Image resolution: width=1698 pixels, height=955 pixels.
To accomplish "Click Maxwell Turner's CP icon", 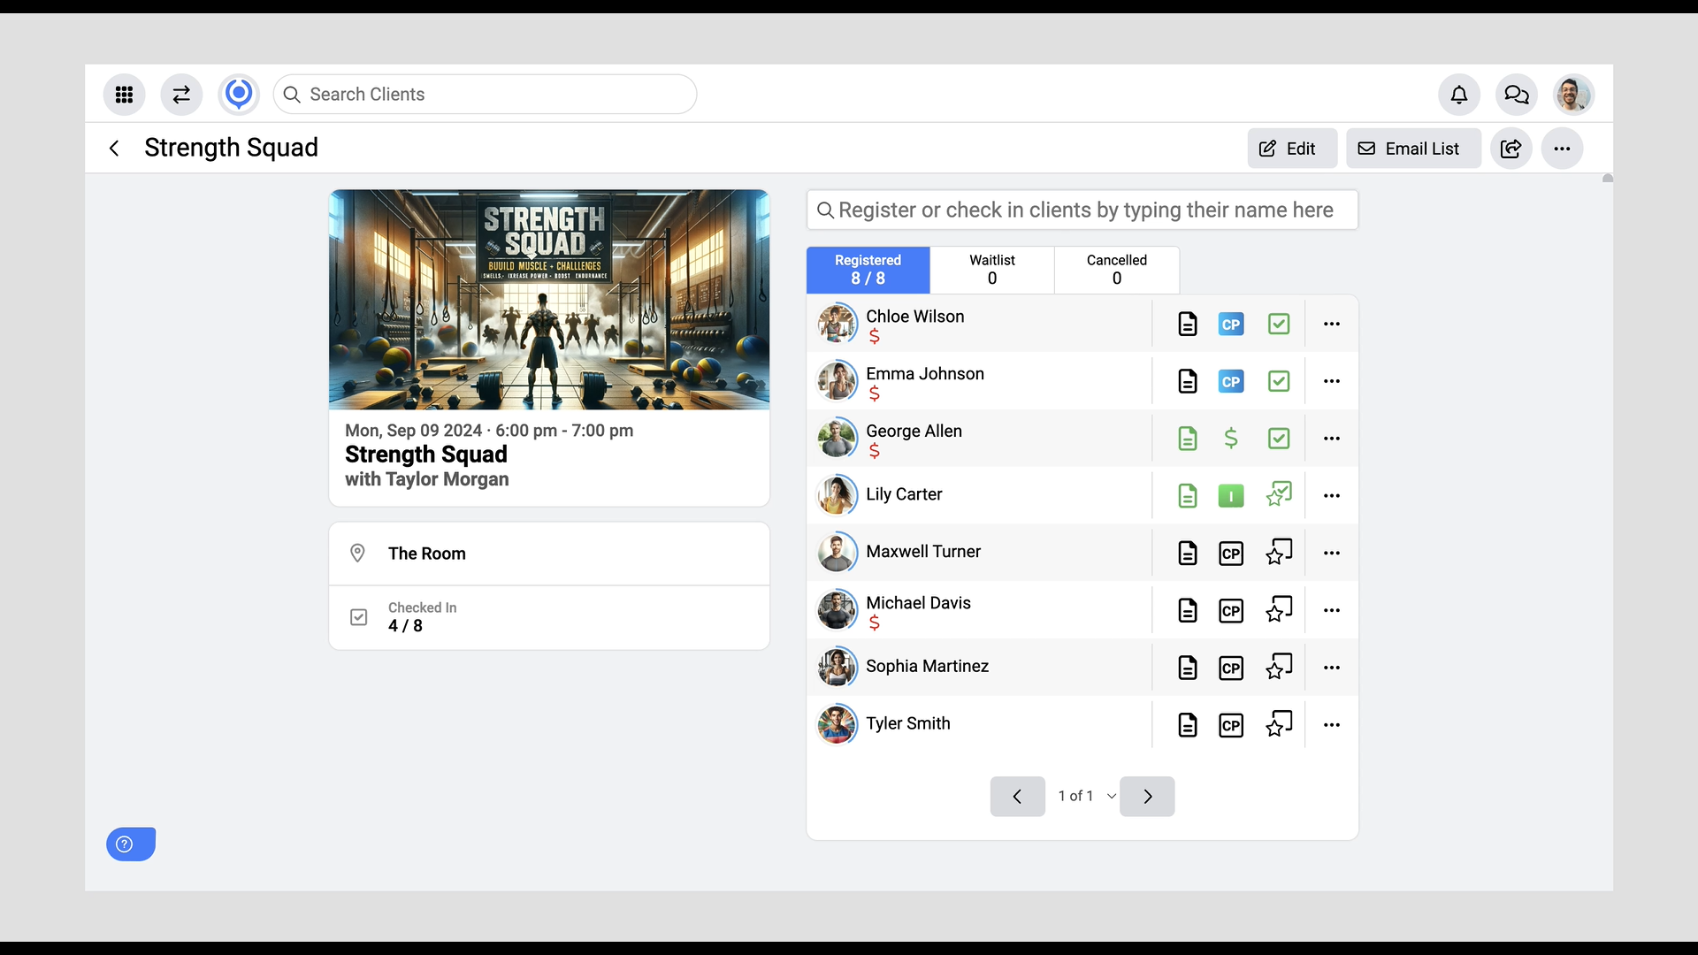I will 1231,554.
